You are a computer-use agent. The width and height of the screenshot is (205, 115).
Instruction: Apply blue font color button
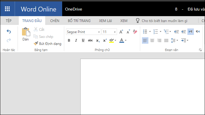click(x=122, y=40)
